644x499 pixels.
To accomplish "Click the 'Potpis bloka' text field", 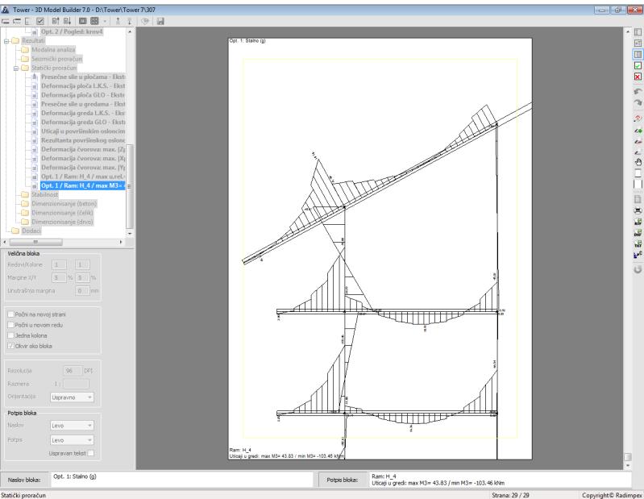I will 500,480.
